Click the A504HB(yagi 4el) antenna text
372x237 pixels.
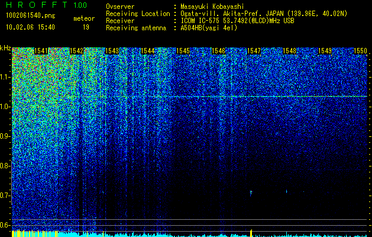pyautogui.click(x=209, y=28)
